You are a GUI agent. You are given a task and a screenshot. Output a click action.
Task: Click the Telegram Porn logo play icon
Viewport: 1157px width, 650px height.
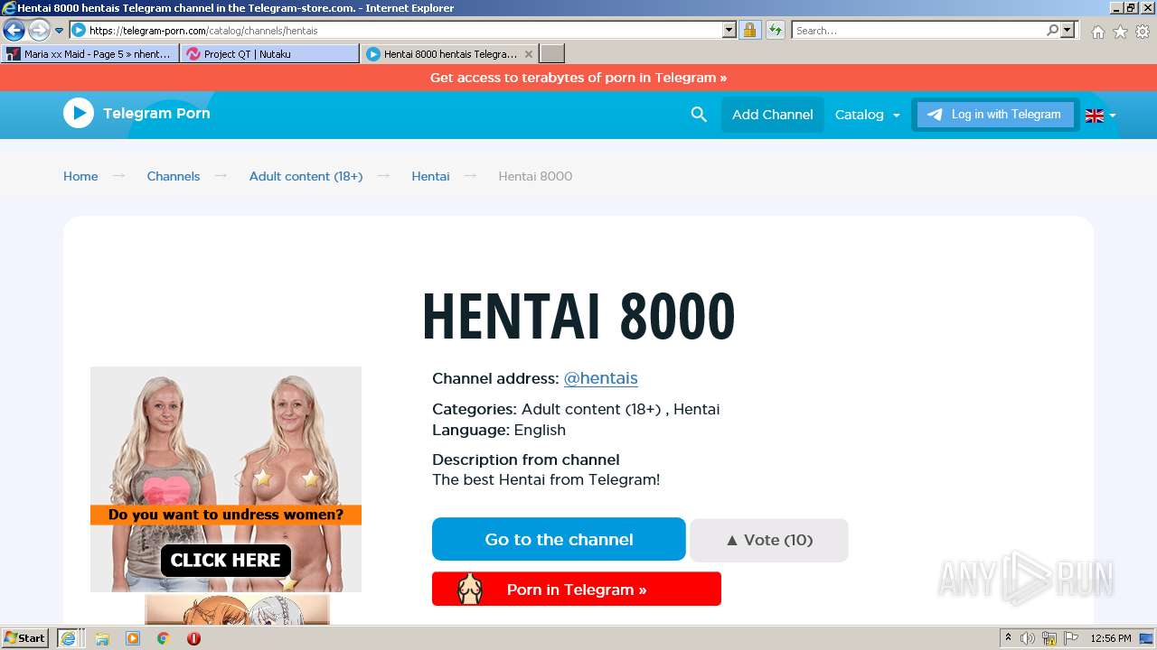79,113
